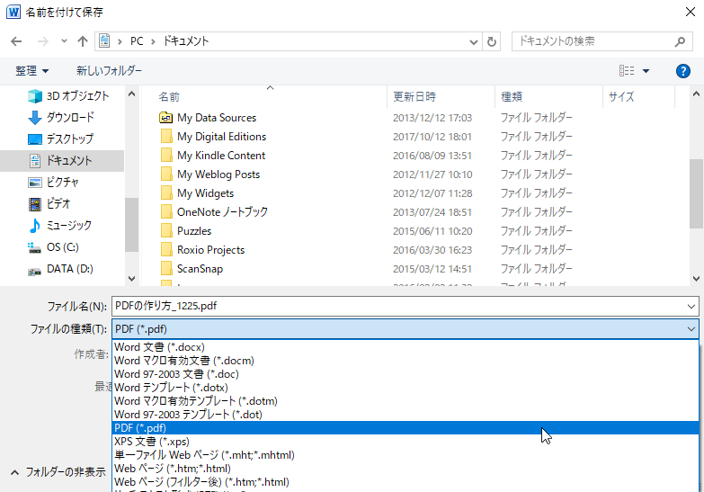
Task: Open the 整理 menu
Action: [31, 71]
